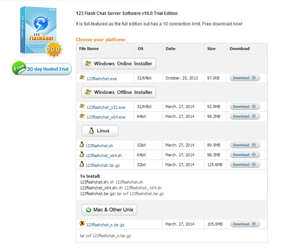The height and width of the screenshot is (252, 284).
Task: Click the Windows icon next to 123flashchat_x64.exe
Action: (x=82, y=116)
